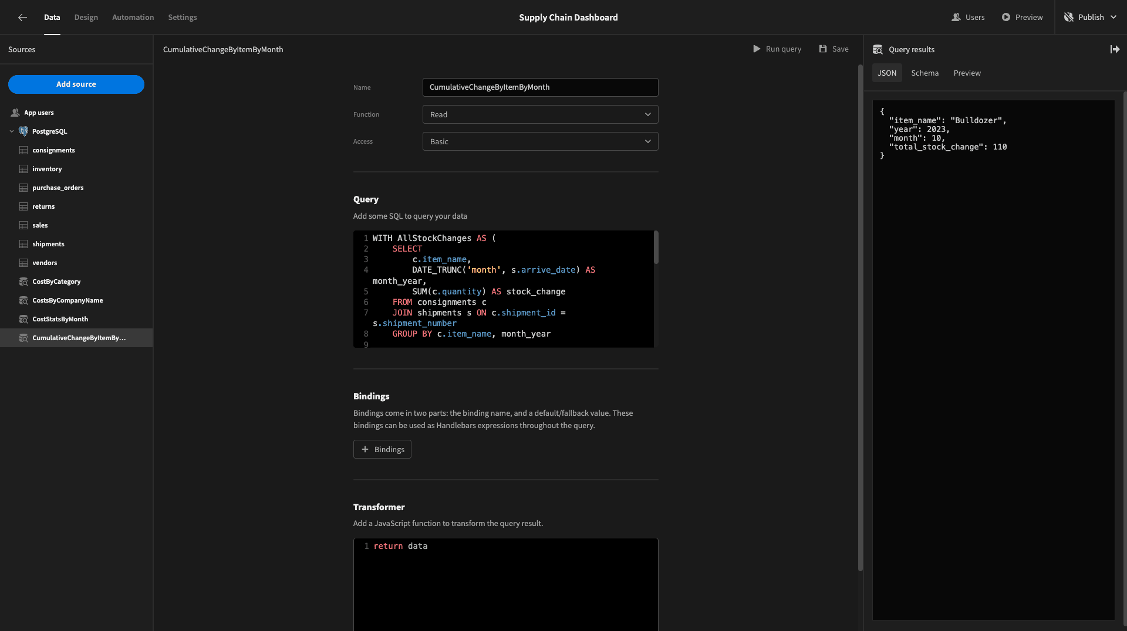1127x631 pixels.
Task: Click the Add source button
Action: 76,84
